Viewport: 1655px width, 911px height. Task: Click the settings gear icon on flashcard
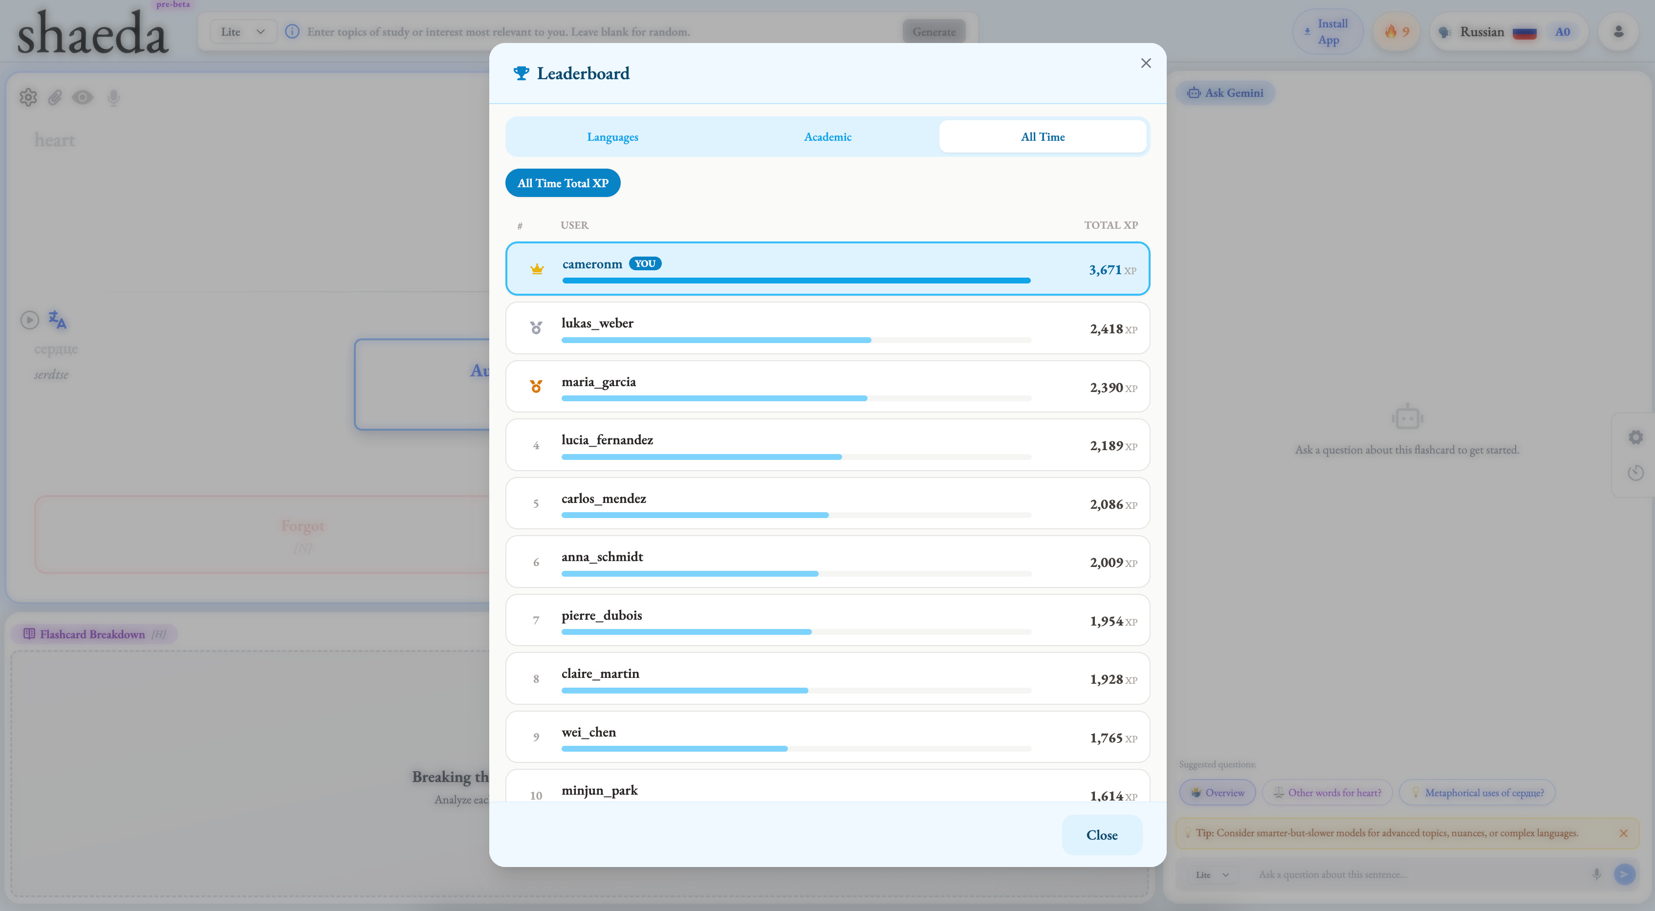(28, 97)
